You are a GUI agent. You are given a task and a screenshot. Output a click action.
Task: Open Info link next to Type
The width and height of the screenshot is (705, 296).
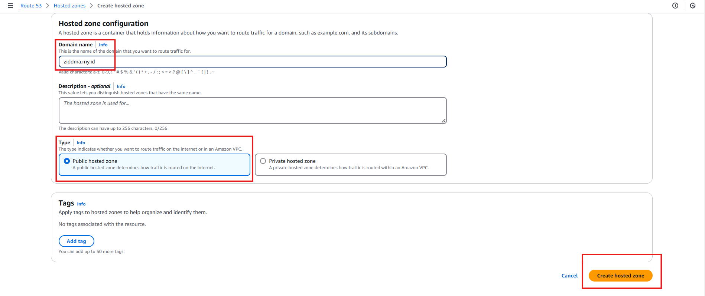coord(81,143)
